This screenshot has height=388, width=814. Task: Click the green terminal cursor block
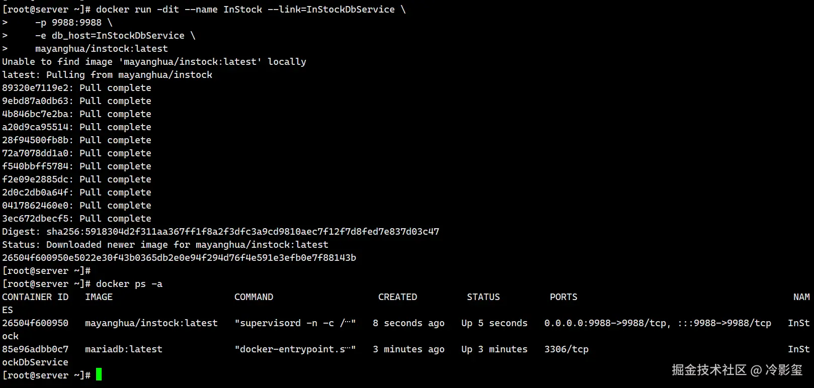coord(99,374)
